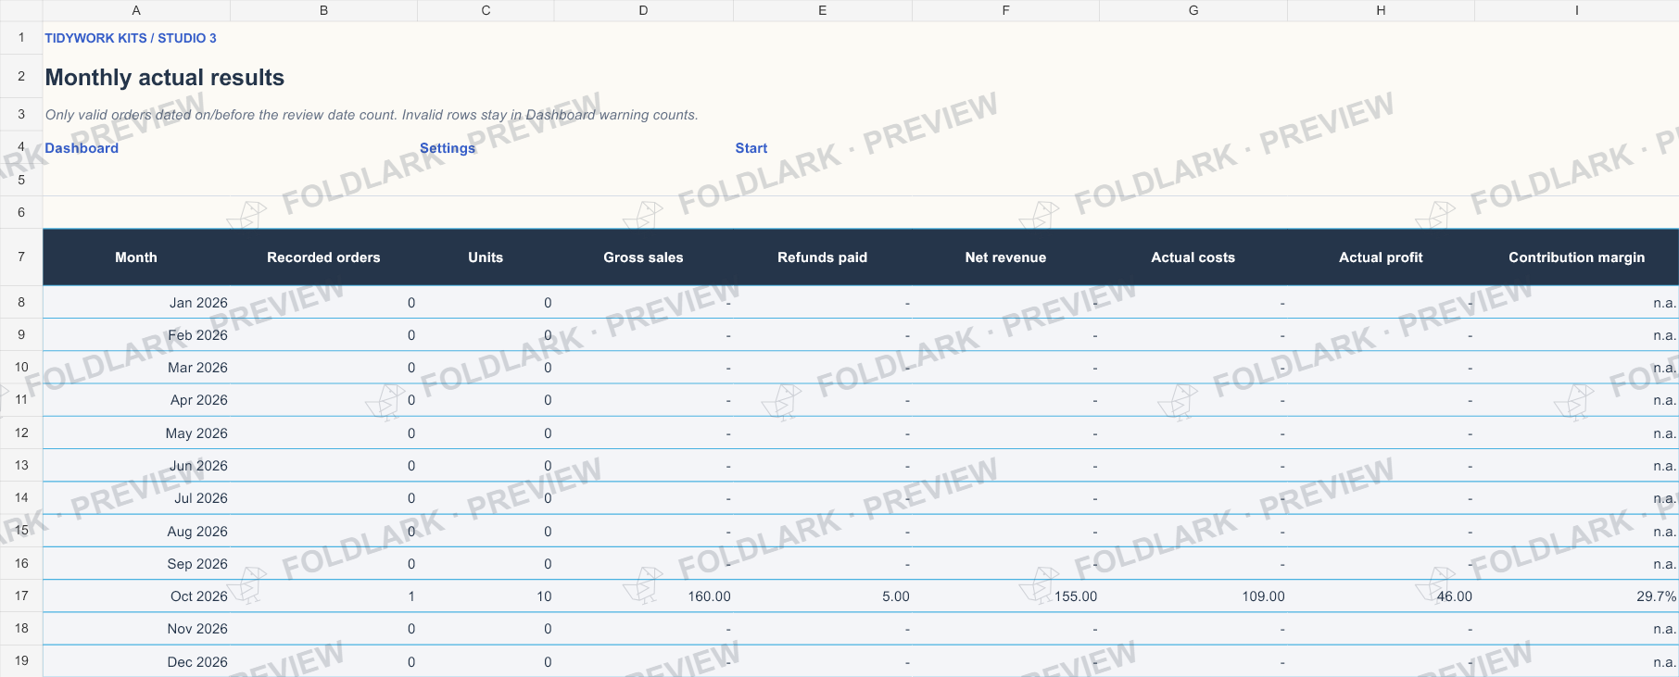Click the Gross sales column heading
Viewport: 1679px width, 677px height.
click(x=643, y=257)
